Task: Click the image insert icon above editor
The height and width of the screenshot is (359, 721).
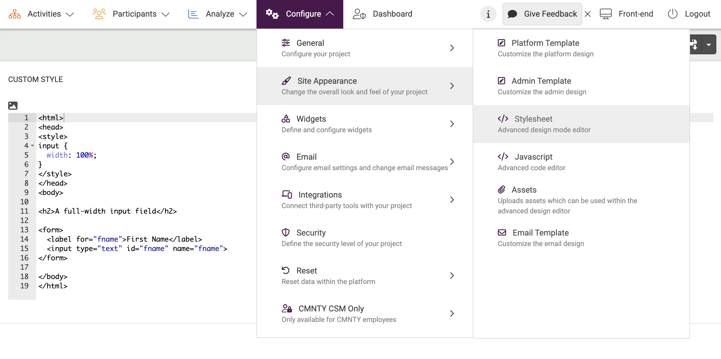Action: [x=13, y=105]
